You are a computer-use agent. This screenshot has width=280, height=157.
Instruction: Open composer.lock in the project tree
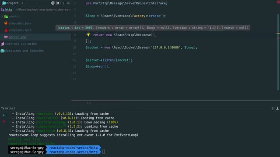(20, 30)
